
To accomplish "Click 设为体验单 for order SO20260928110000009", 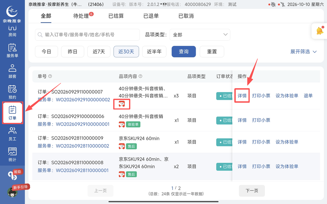I will pos(287,142).
